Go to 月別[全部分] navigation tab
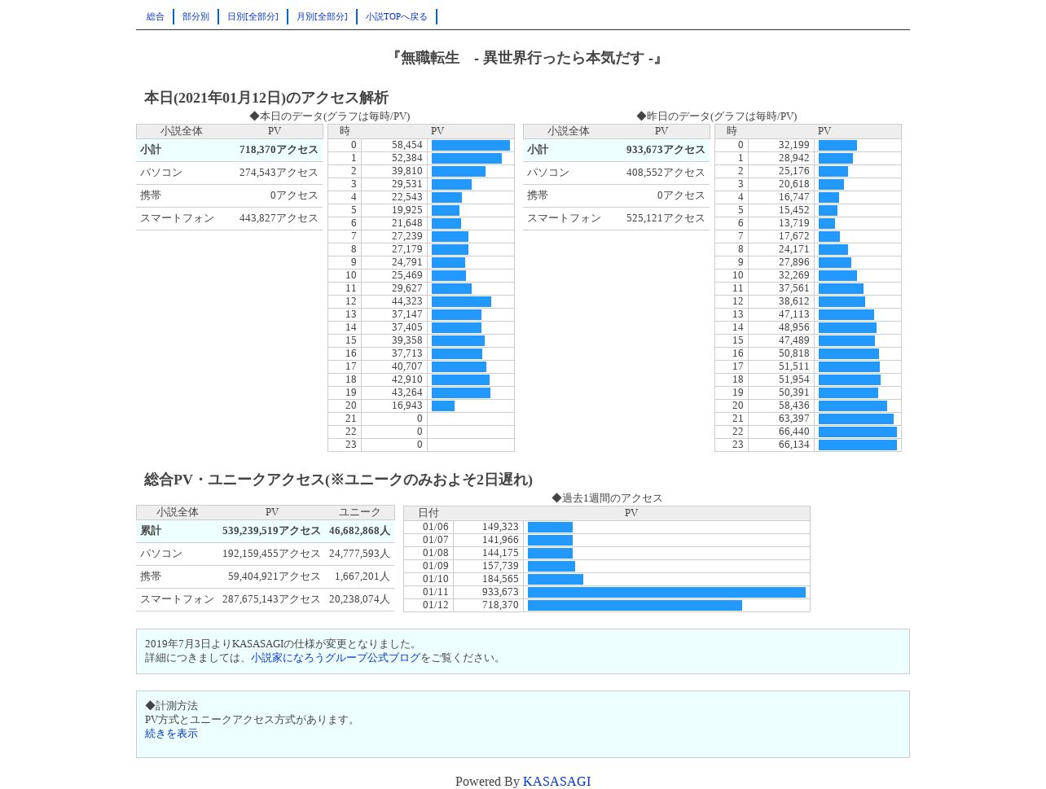The width and height of the screenshot is (1046, 789). (322, 16)
